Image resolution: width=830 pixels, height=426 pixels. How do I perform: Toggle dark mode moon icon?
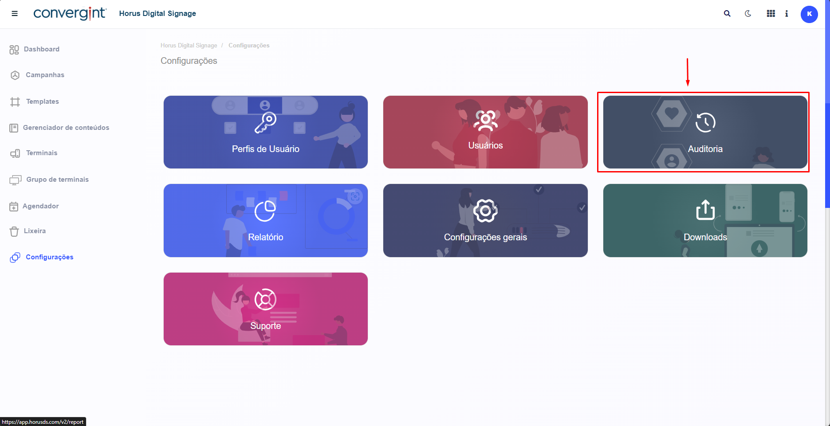(x=748, y=14)
